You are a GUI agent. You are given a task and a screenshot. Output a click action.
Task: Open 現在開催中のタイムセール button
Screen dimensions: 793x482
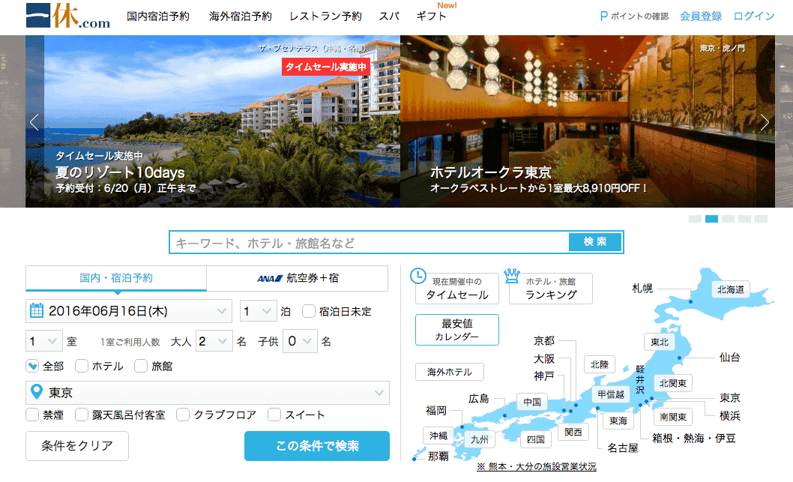[x=456, y=289]
